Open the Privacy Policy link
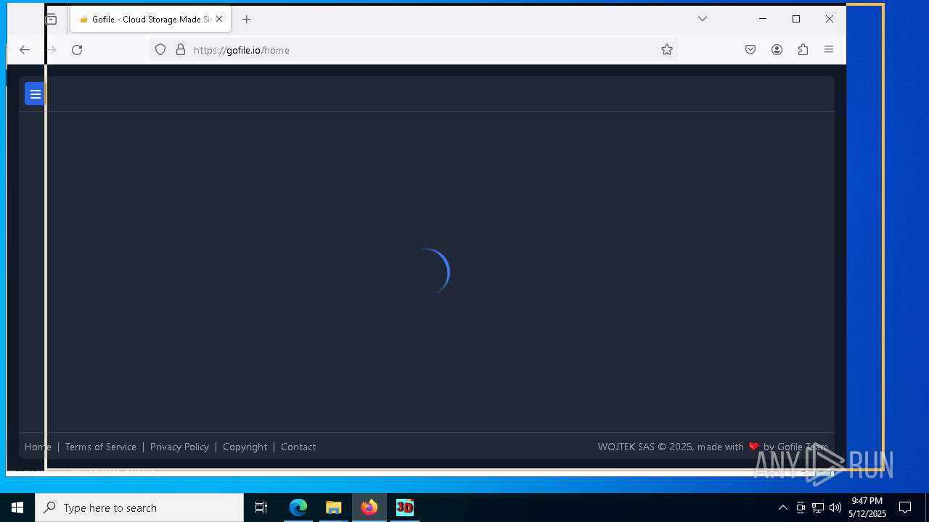 click(179, 447)
